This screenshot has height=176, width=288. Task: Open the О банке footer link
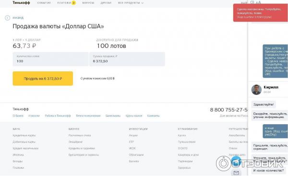18,116
